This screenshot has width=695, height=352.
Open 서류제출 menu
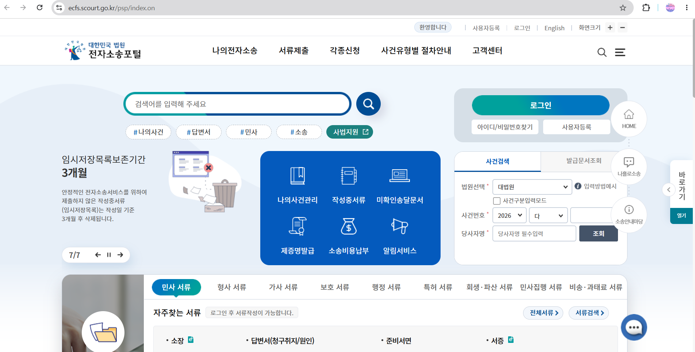point(293,51)
